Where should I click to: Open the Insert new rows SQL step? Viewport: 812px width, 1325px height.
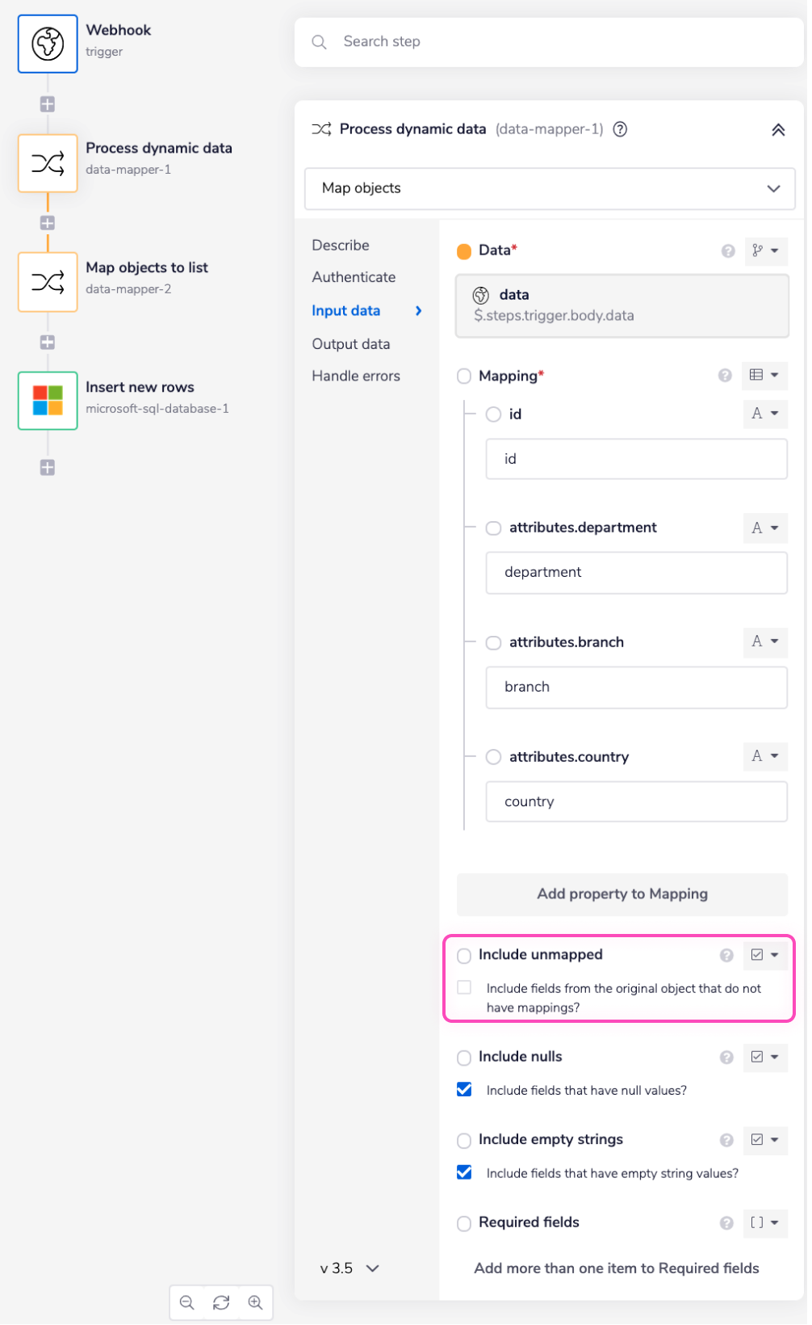(x=48, y=401)
